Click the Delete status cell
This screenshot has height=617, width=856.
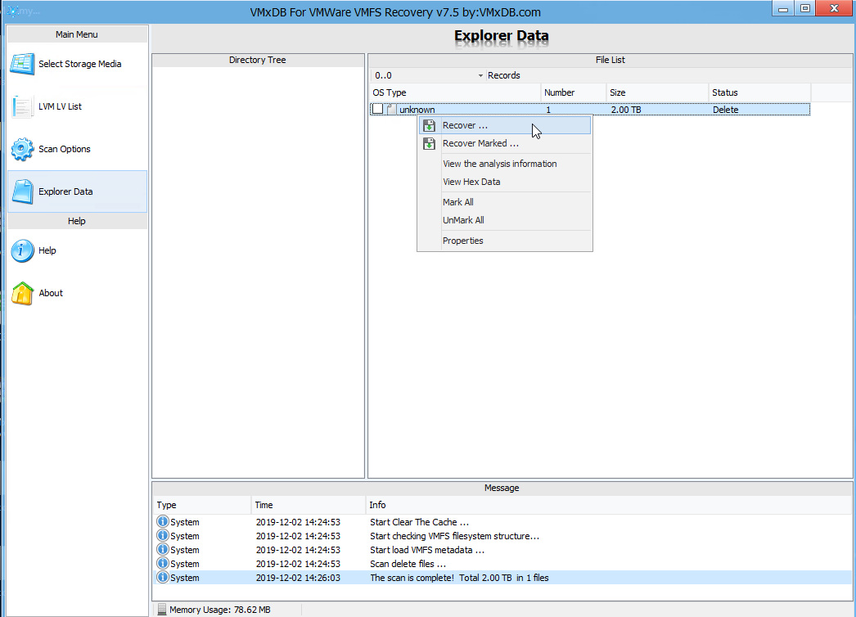coord(725,110)
